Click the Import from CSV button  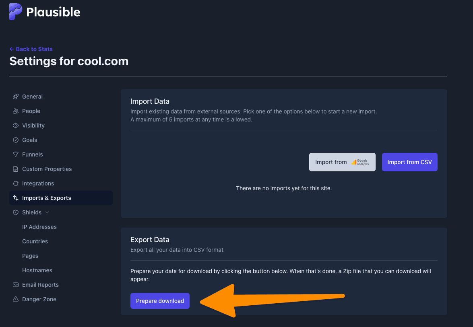(x=409, y=162)
